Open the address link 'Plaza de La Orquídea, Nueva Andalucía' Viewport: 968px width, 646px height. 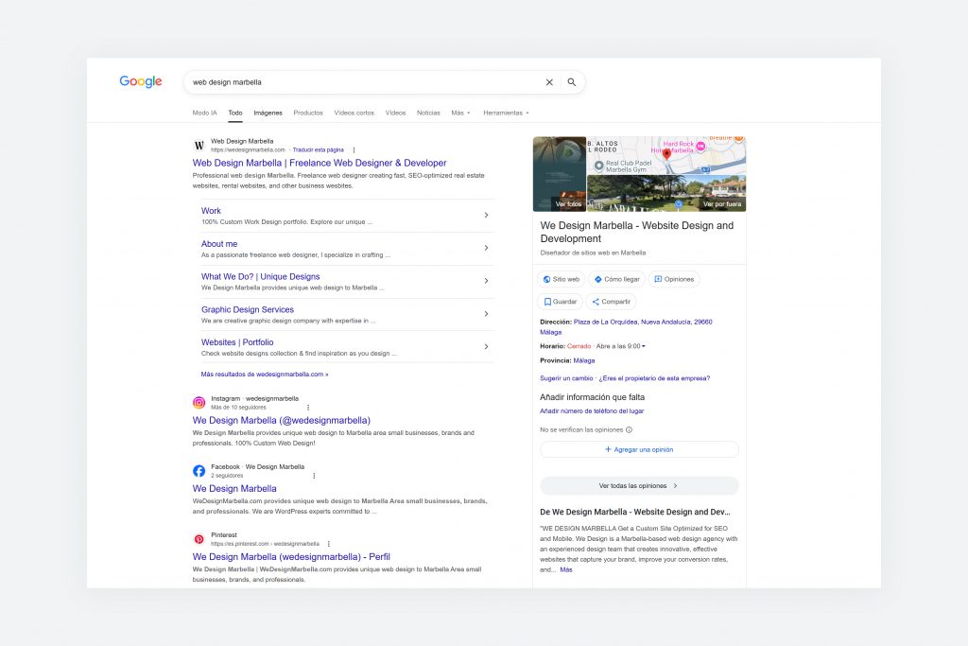(x=627, y=326)
